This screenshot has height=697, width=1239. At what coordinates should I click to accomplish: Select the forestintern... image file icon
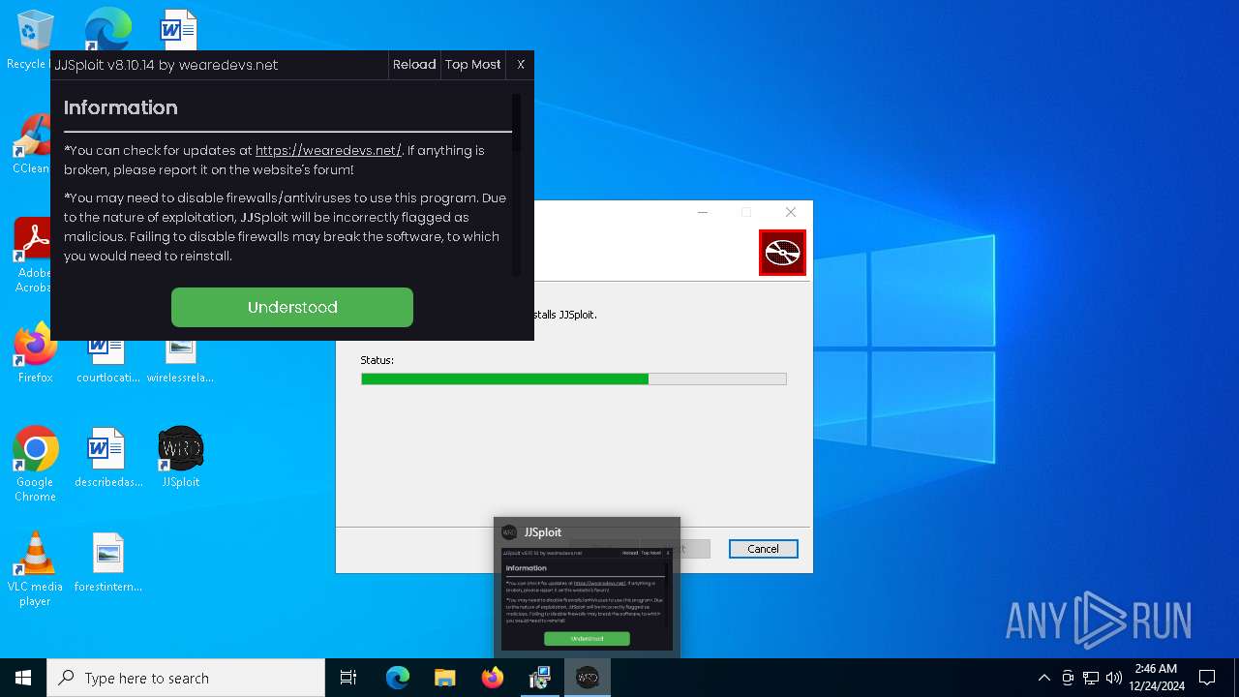(x=107, y=562)
